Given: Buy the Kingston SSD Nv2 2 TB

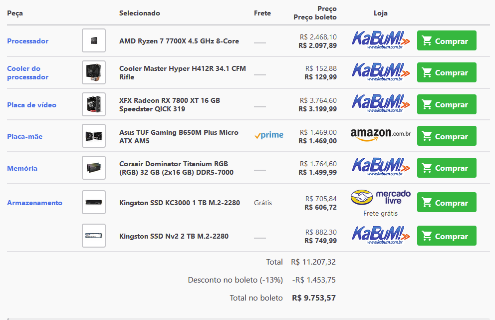Looking at the screenshot, I should point(447,236).
